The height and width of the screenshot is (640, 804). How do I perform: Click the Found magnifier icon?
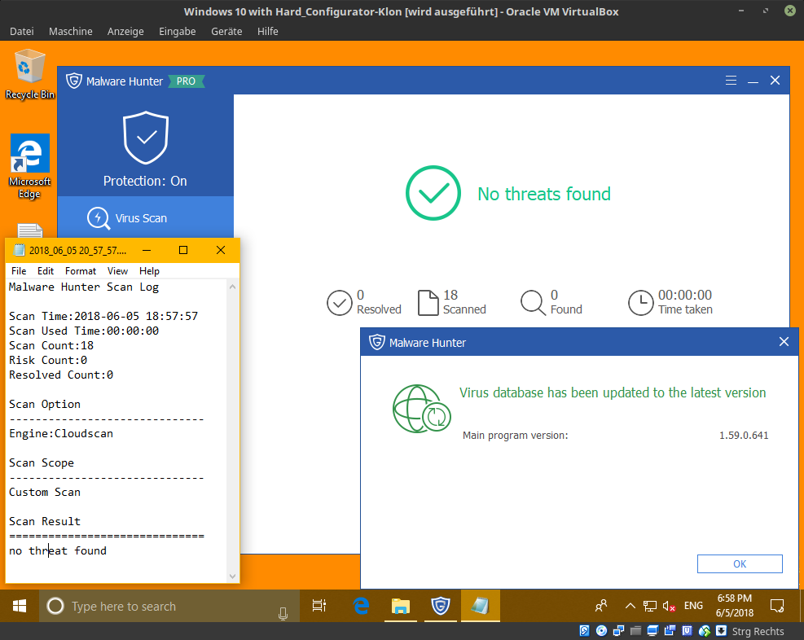point(533,302)
